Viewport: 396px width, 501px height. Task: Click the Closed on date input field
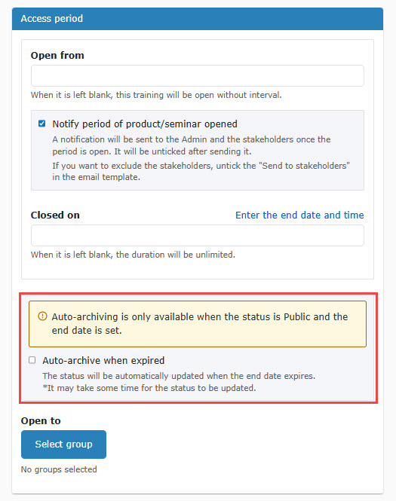pyautogui.click(x=198, y=236)
